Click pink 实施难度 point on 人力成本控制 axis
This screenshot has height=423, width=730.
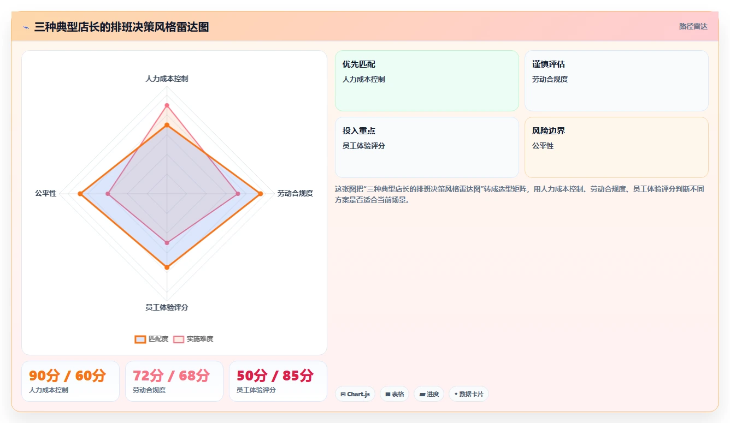click(x=167, y=105)
